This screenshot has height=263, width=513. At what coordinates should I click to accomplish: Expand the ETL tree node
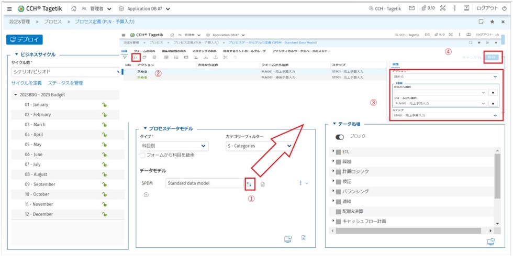click(333, 151)
